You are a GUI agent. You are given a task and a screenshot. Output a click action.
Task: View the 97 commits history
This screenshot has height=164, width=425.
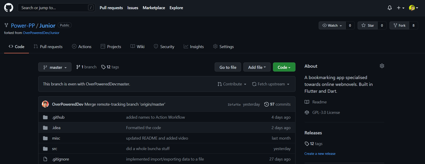pyautogui.click(x=278, y=104)
